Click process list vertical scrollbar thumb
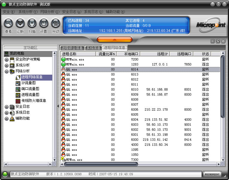The width and height of the screenshot is (229, 180). pyautogui.click(x=223, y=86)
